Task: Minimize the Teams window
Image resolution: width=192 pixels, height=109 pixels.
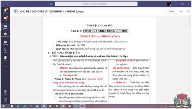Action: 176,4
